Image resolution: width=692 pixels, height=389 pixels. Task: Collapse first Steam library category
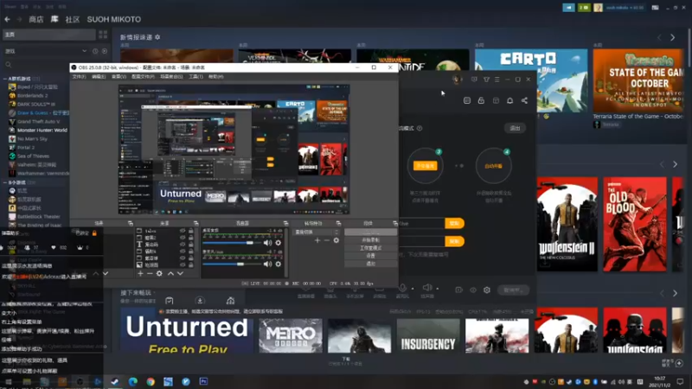[5, 79]
